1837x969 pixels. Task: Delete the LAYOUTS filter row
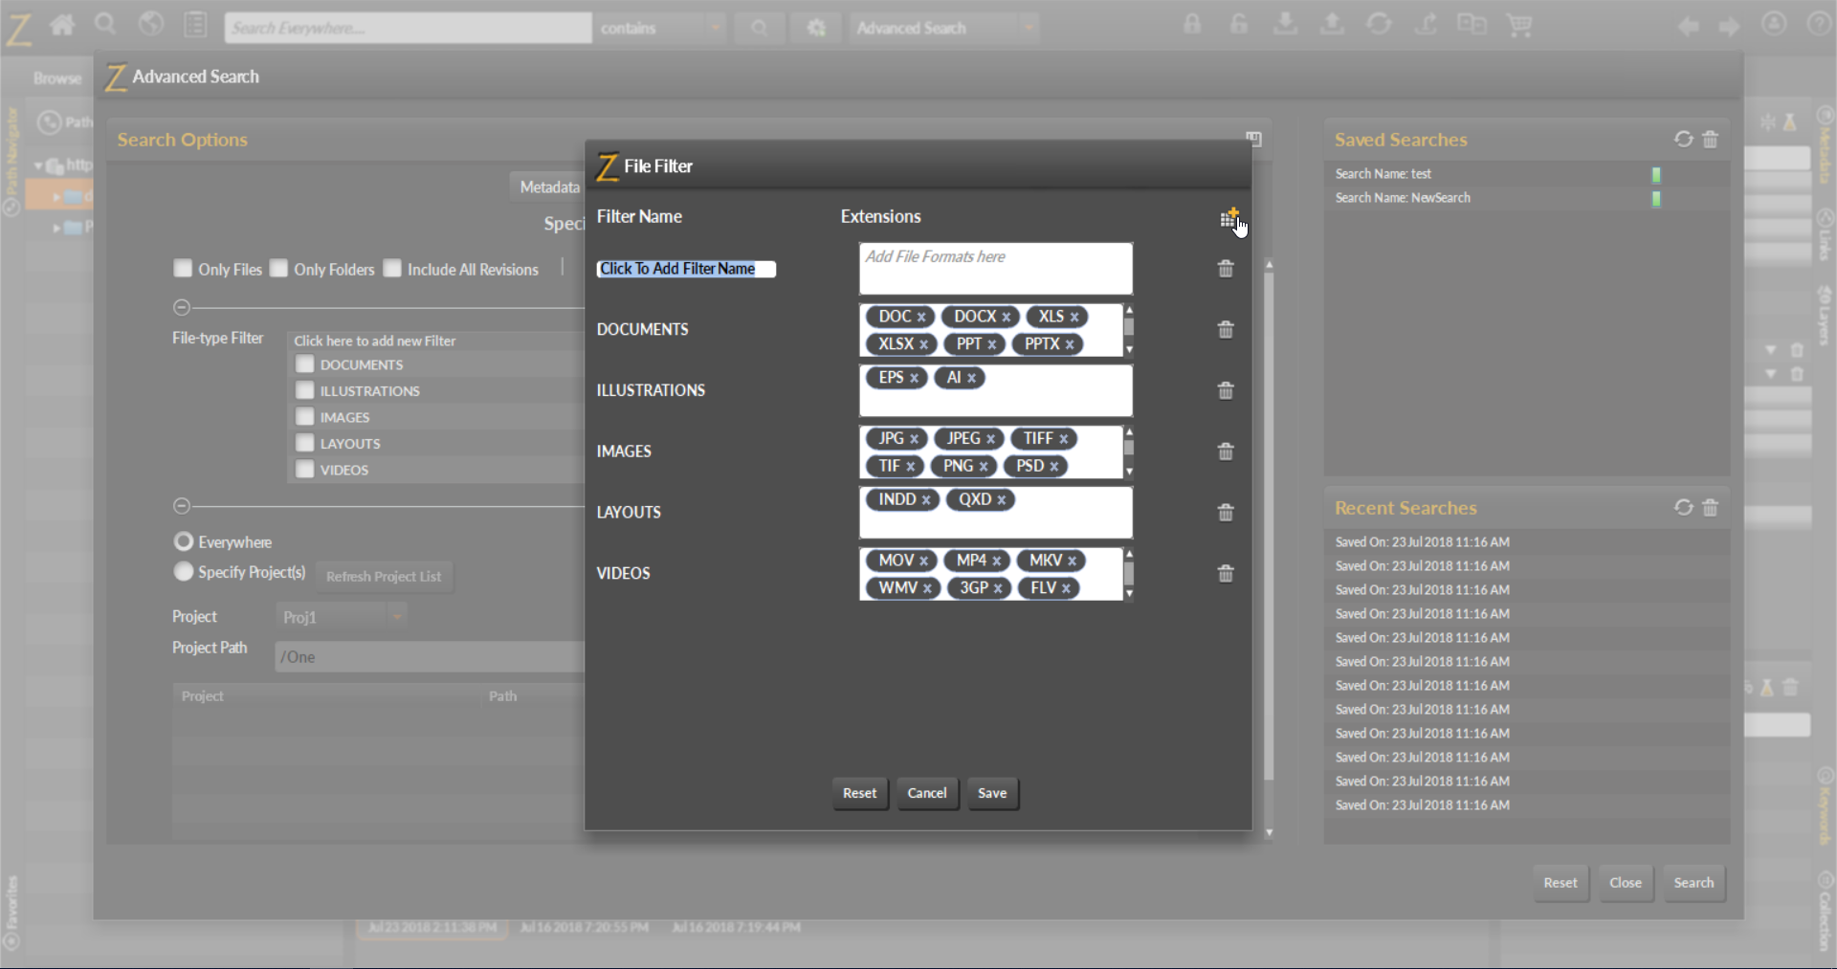pos(1226,513)
